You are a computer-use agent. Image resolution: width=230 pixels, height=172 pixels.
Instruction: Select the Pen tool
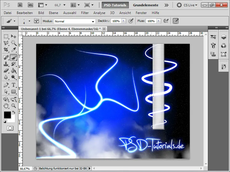6,85
